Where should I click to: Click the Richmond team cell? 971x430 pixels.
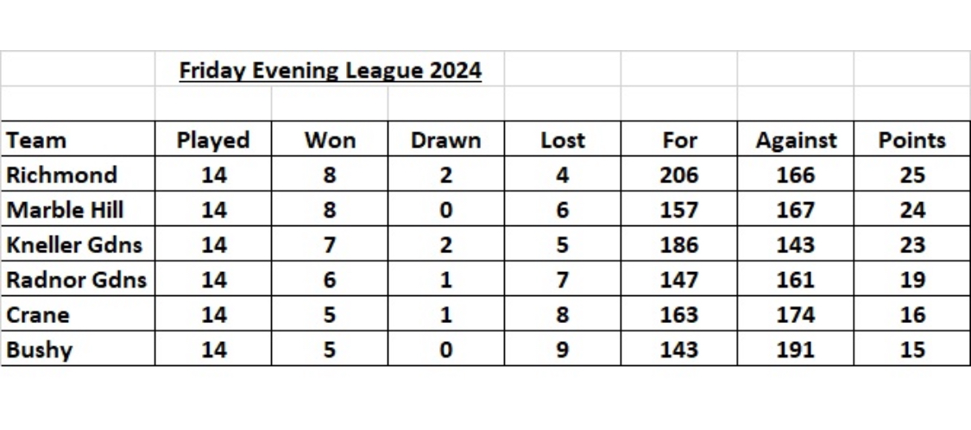(61, 175)
